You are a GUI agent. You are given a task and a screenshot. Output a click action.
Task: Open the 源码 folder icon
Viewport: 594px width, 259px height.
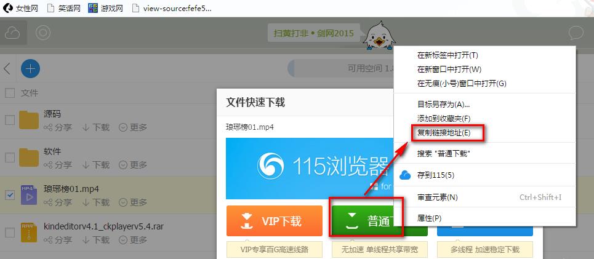[x=29, y=119]
